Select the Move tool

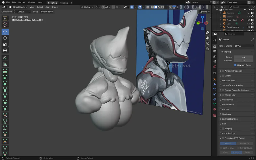[x=5, y=32]
